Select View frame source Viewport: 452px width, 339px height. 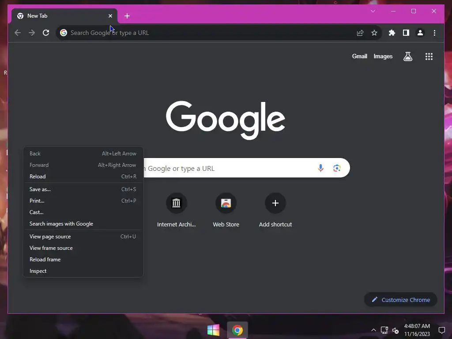pyautogui.click(x=83, y=248)
